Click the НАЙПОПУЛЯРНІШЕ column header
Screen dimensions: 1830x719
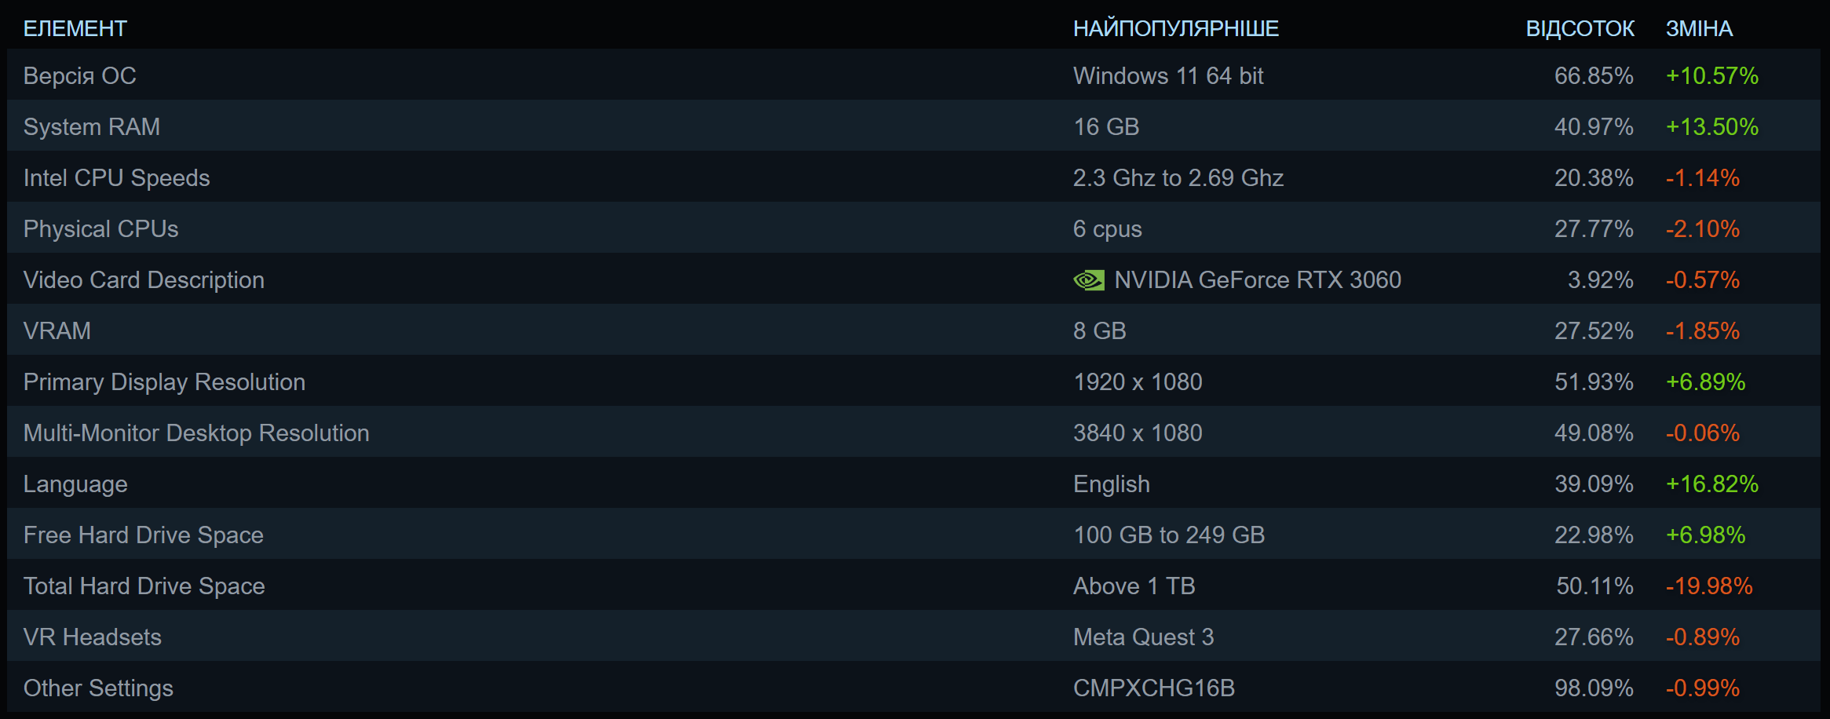(x=1176, y=29)
